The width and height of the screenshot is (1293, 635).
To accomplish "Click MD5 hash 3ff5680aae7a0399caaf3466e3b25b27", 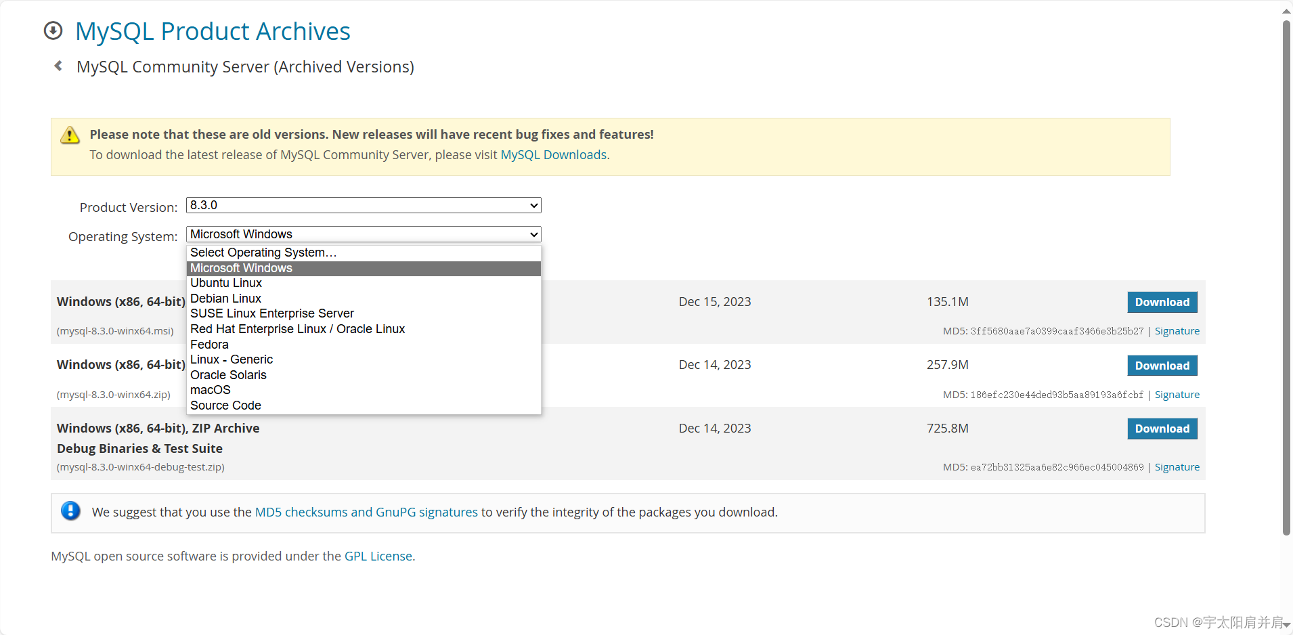I will tap(1057, 331).
